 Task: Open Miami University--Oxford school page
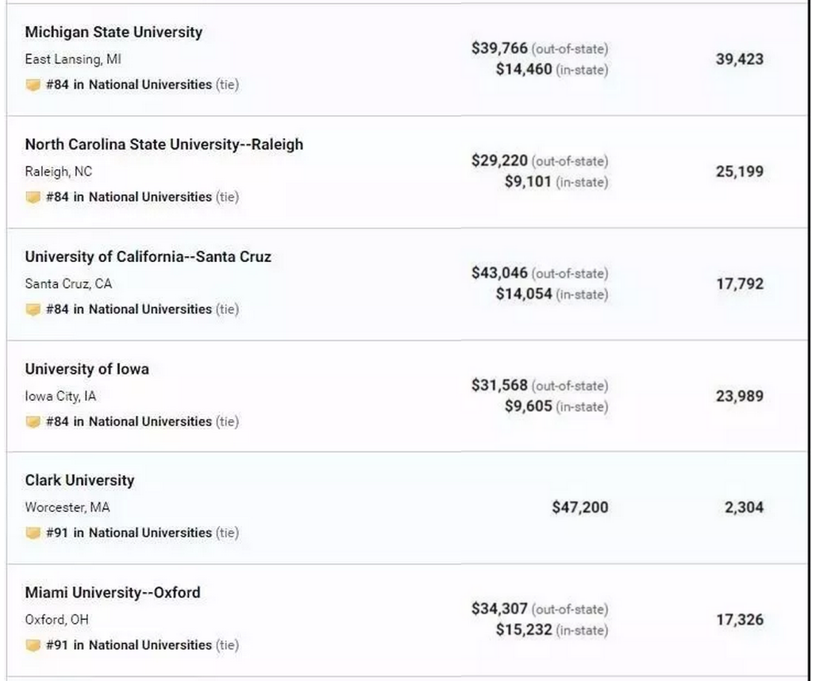[x=113, y=593]
